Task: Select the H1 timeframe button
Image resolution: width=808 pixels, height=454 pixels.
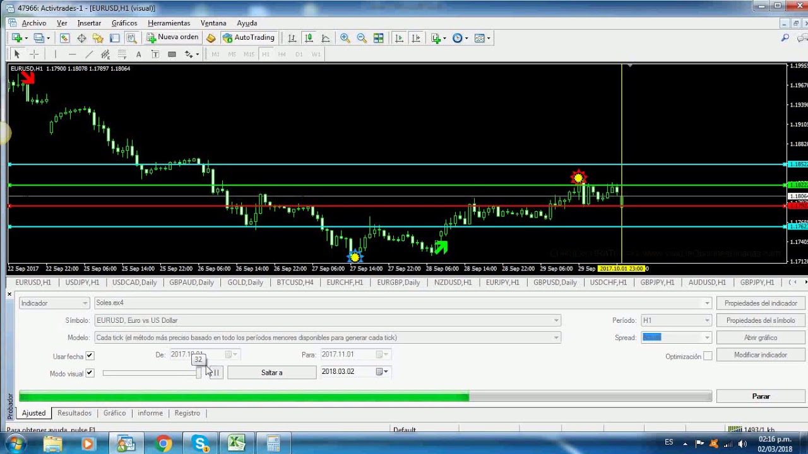Action: (265, 54)
